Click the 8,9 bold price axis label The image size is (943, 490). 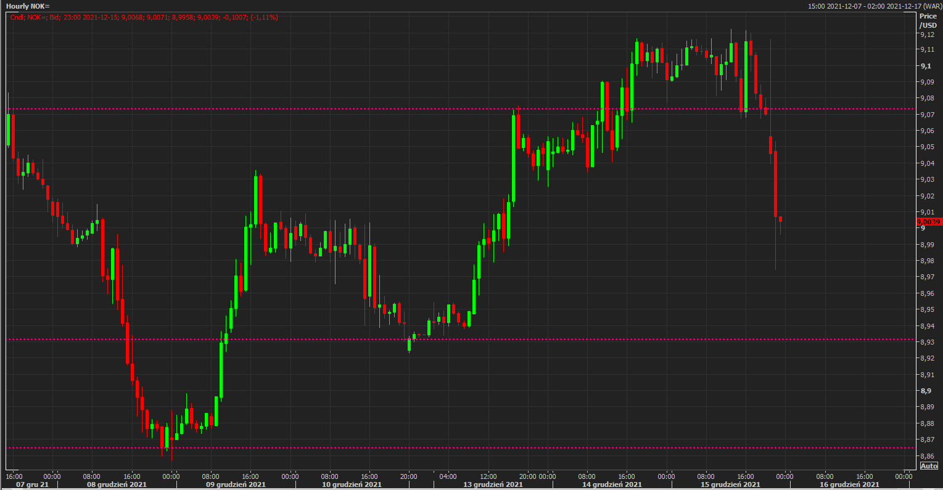coord(925,391)
